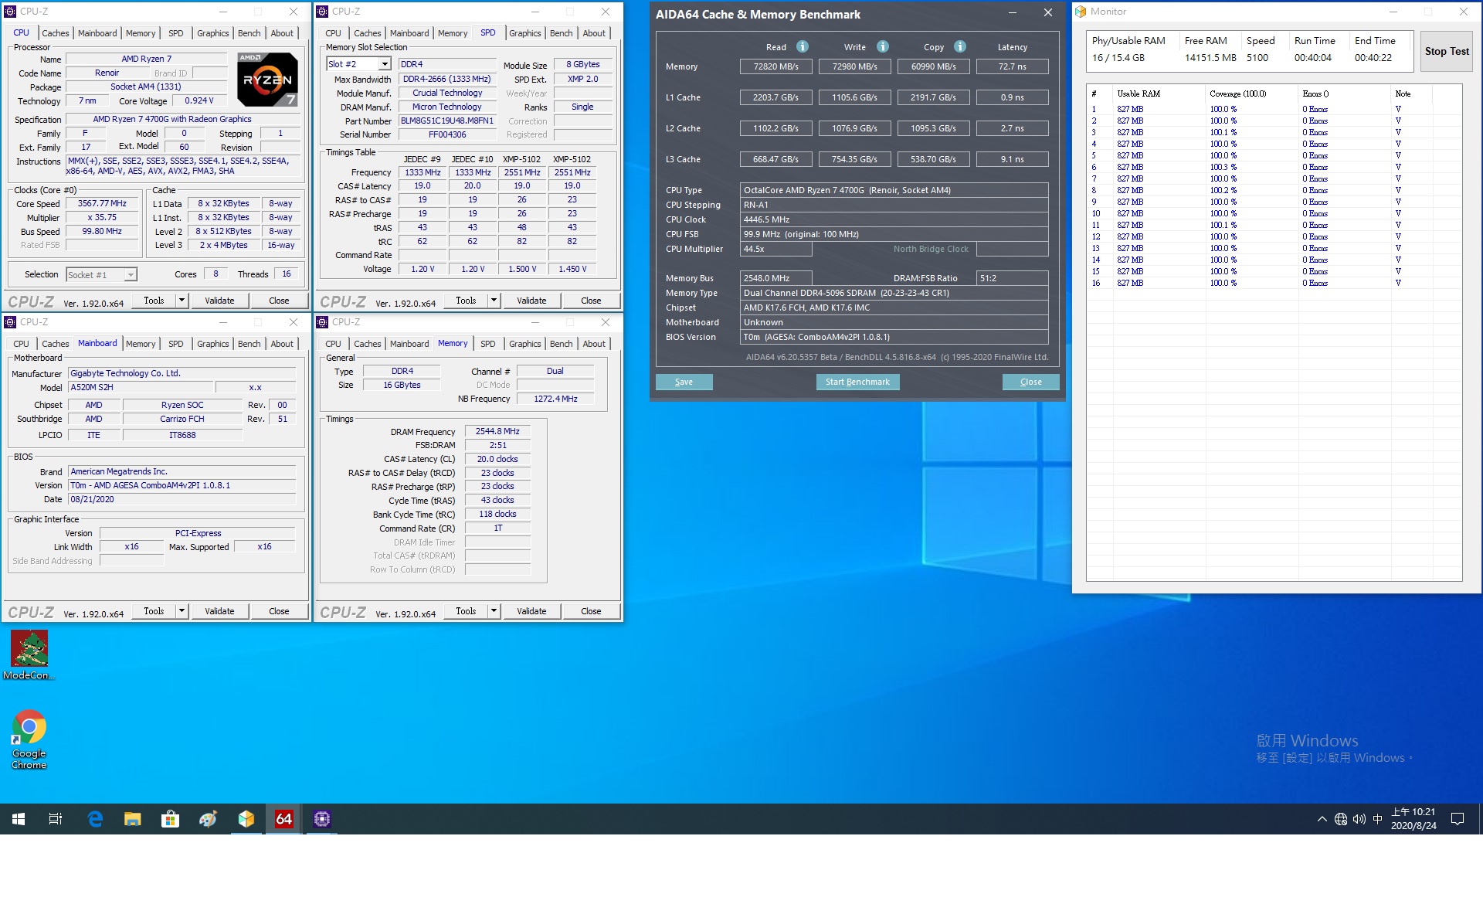Image resolution: width=1483 pixels, height=904 pixels.
Task: Click the AIDA64 Copy info icon
Action: pos(960,46)
